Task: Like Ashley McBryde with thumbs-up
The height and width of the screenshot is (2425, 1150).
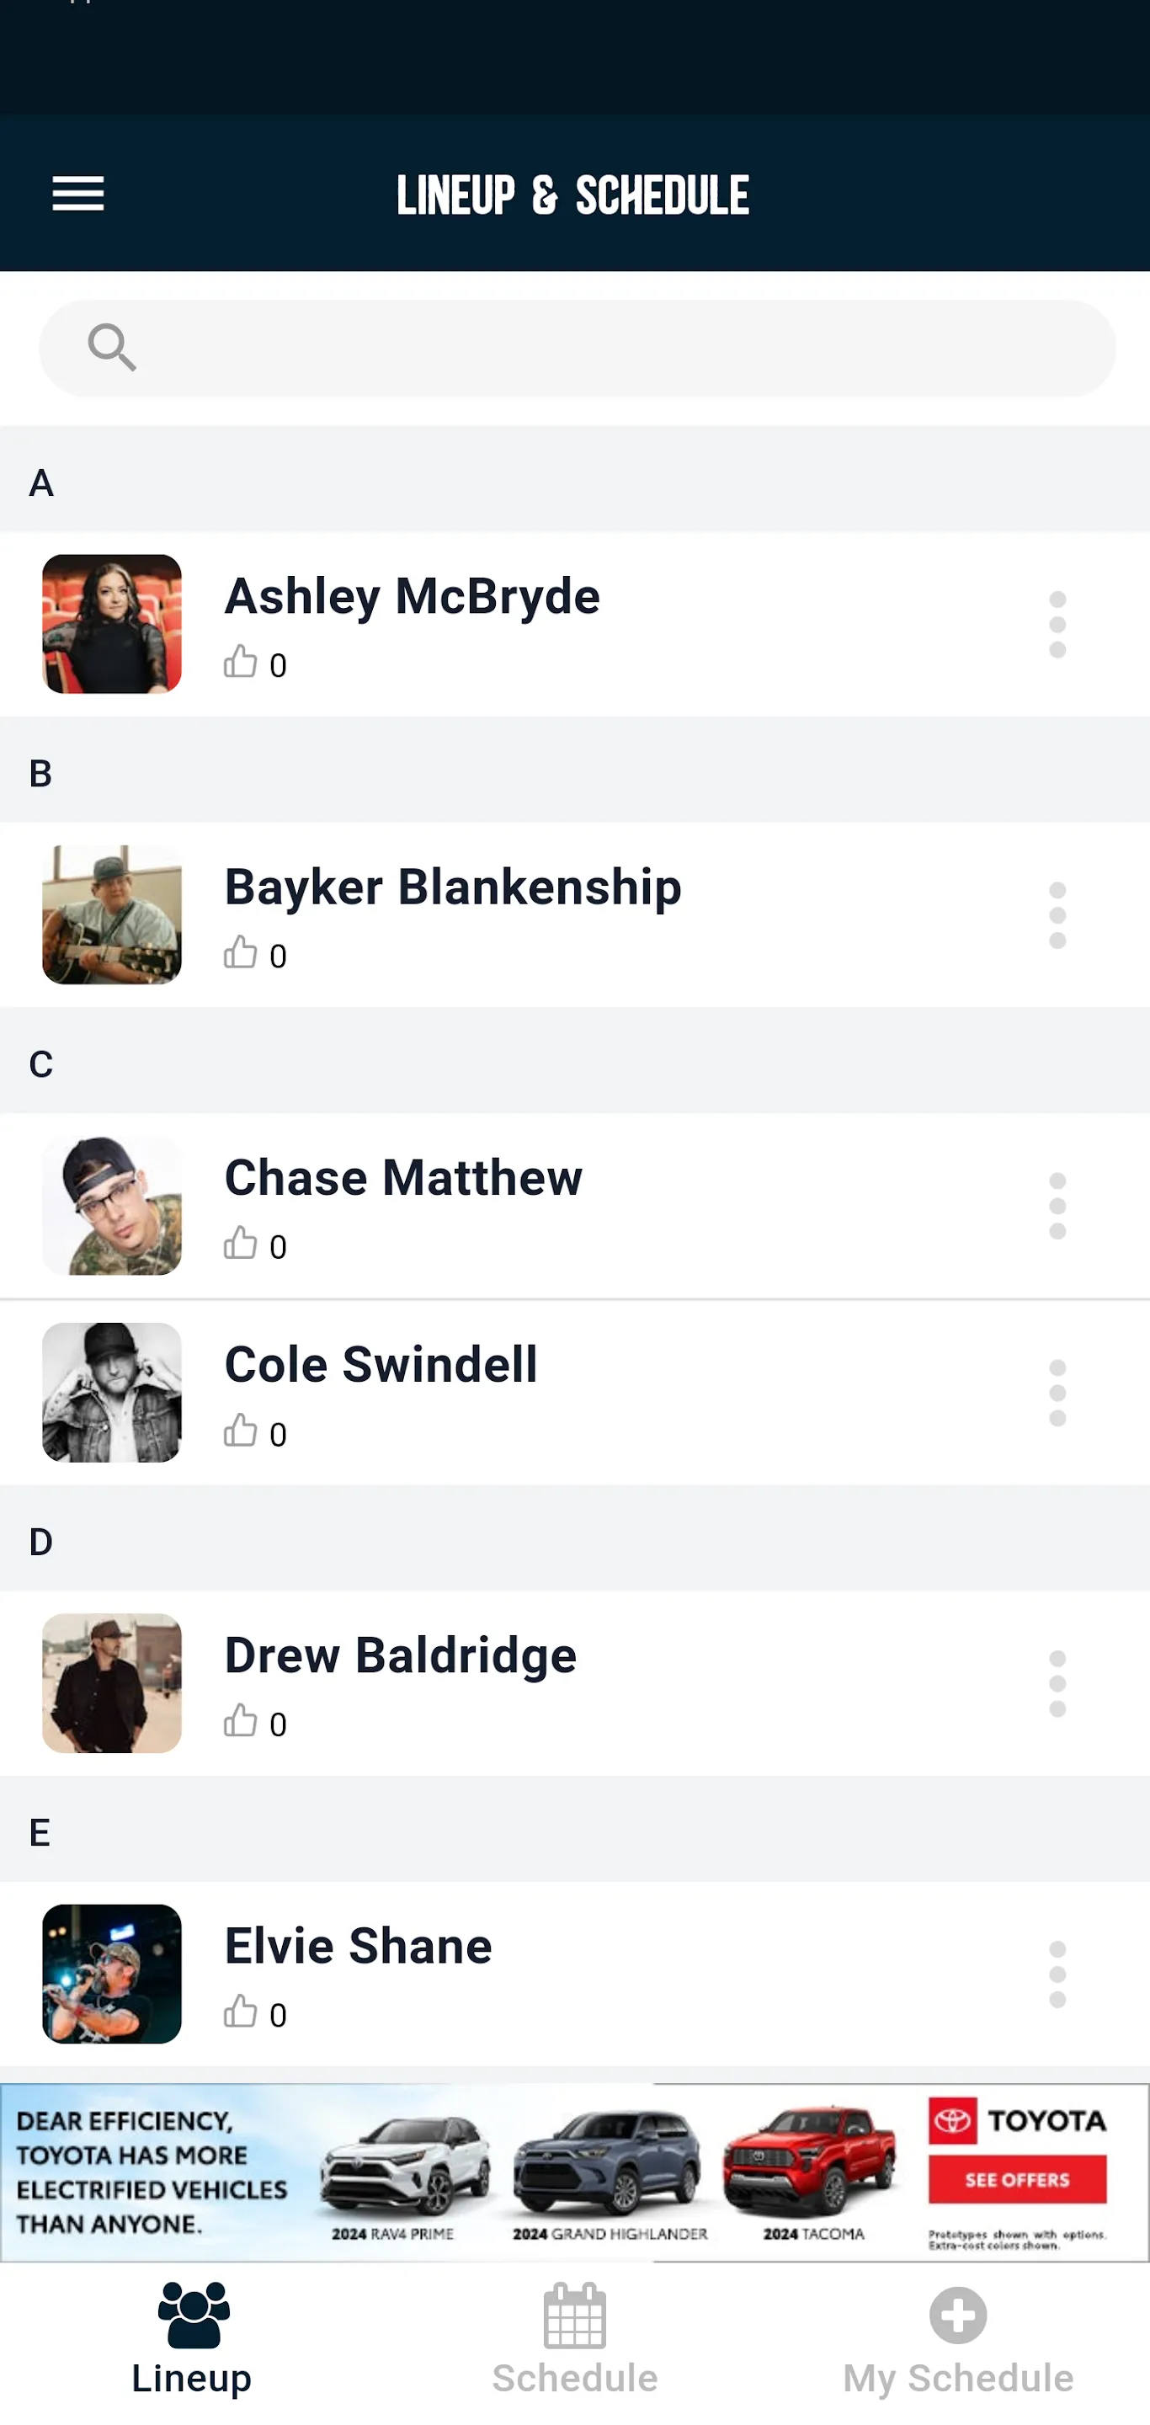Action: pyautogui.click(x=241, y=662)
